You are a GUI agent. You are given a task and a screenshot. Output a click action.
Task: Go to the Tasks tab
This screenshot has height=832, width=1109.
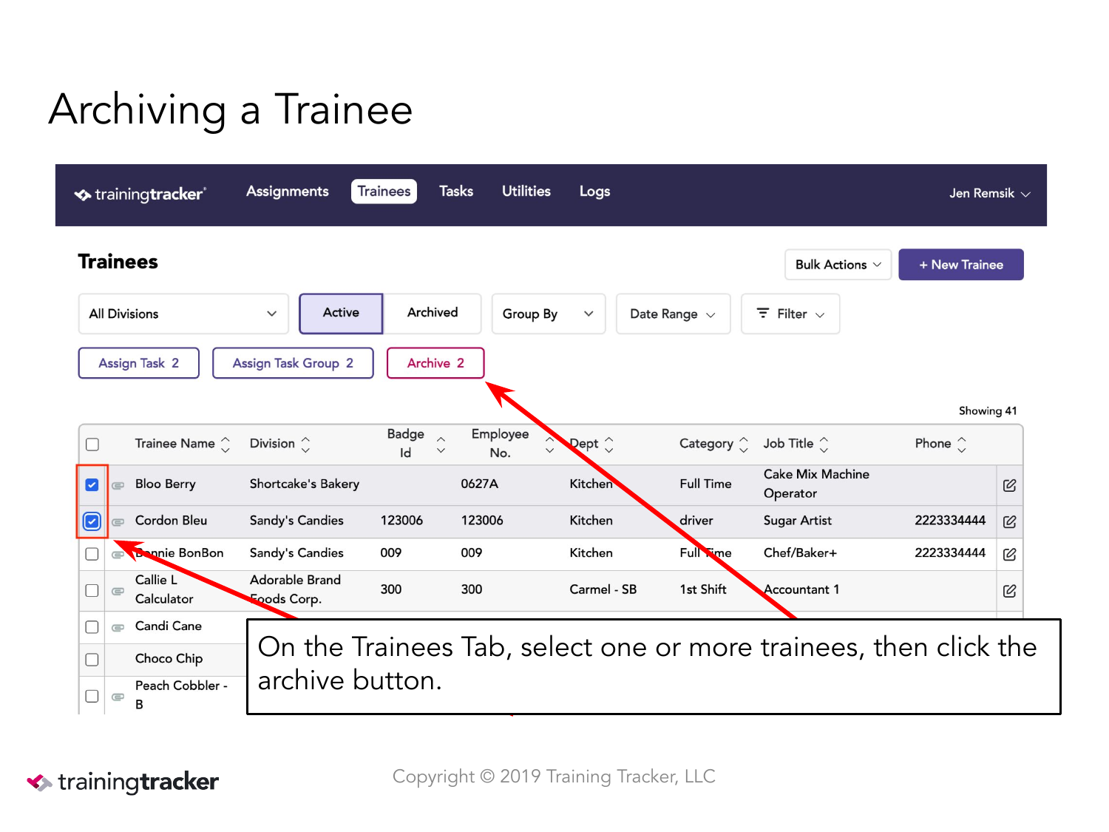[456, 192]
